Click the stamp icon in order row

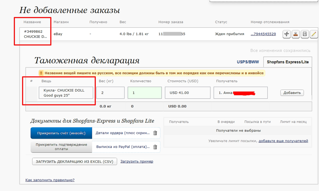tap(295, 34)
